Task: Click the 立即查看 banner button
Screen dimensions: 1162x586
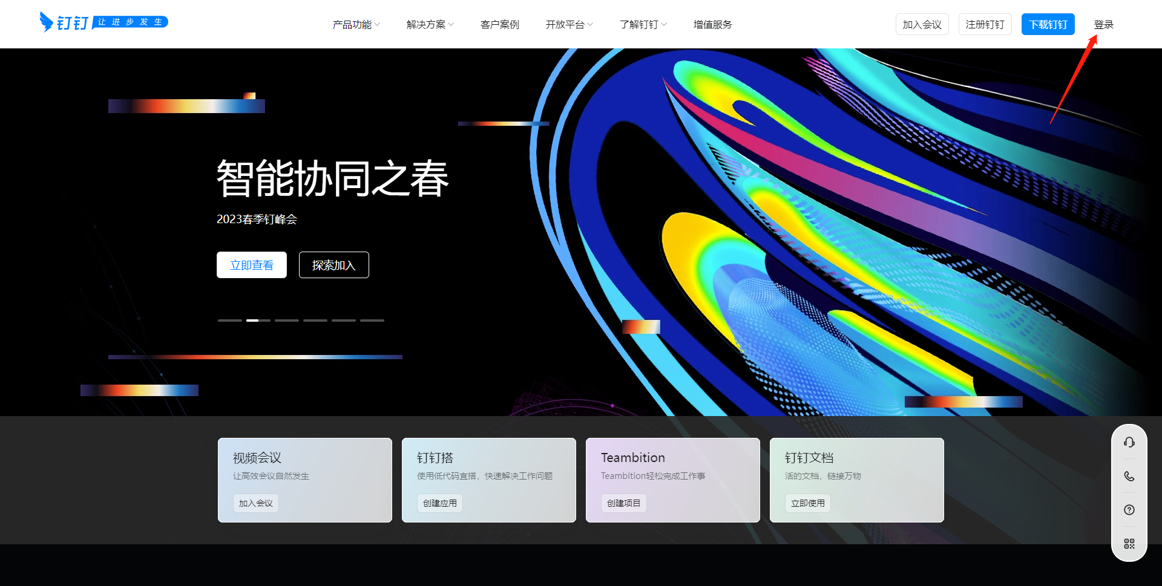Action: pos(252,265)
